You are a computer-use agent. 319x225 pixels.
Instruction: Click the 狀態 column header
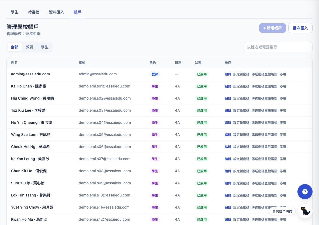coord(198,63)
